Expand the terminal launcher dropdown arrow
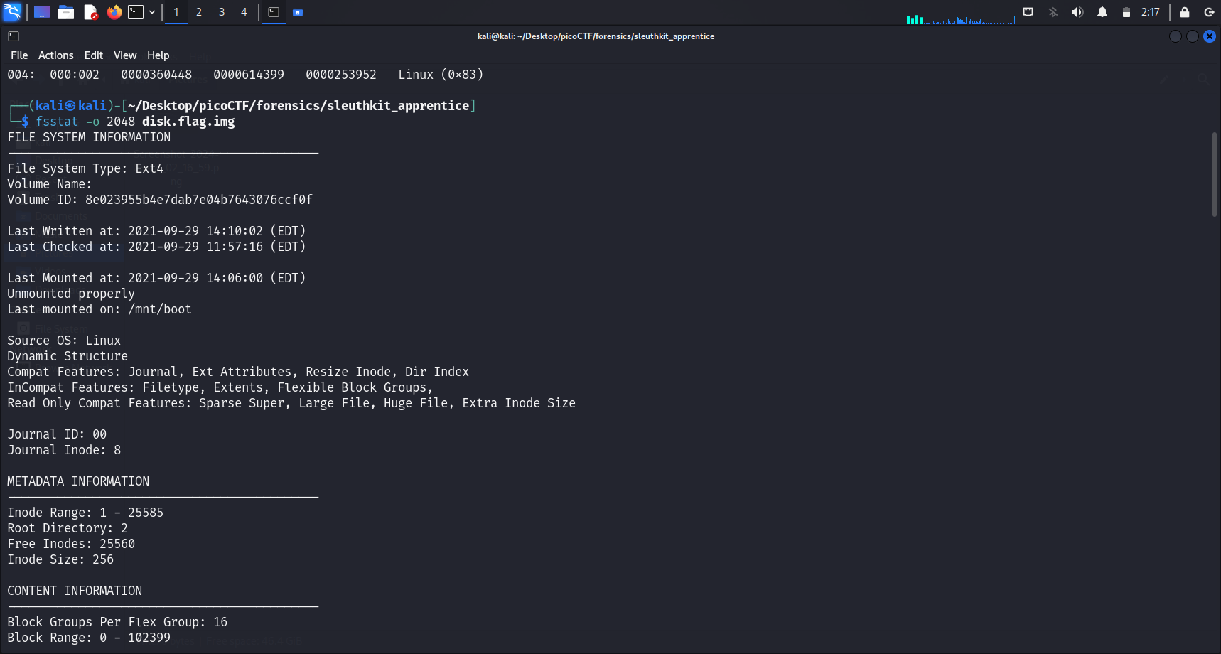Image resolution: width=1221 pixels, height=654 pixels. (152, 12)
